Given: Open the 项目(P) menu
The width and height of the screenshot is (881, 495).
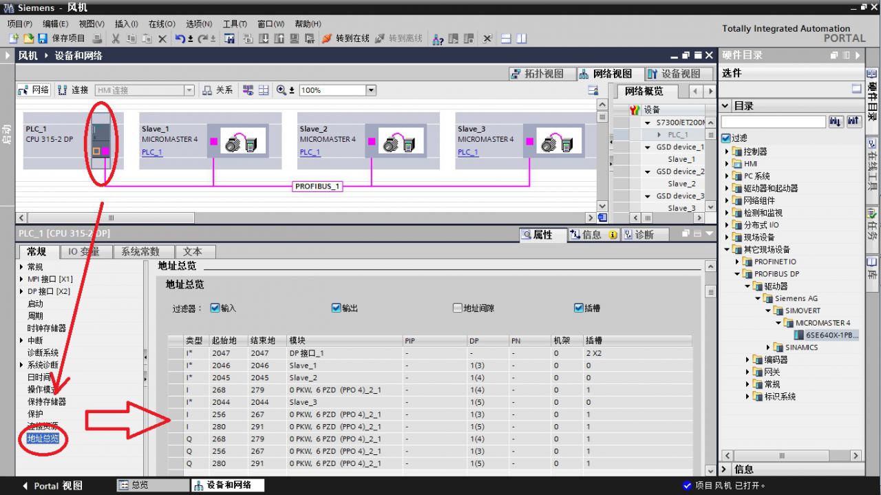Looking at the screenshot, I should (x=19, y=23).
